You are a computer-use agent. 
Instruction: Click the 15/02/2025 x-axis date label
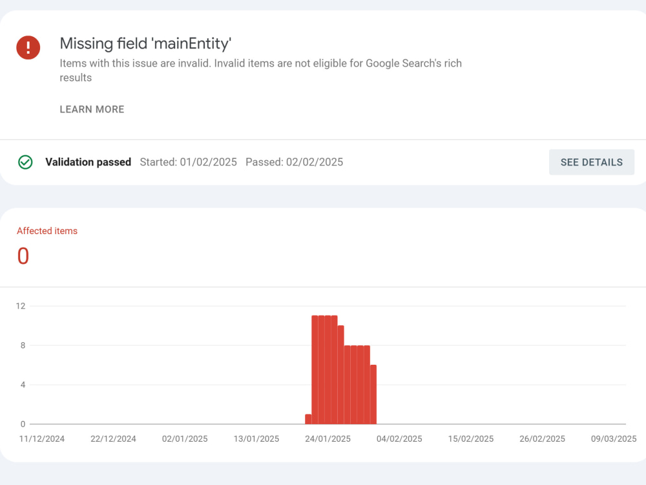click(470, 439)
